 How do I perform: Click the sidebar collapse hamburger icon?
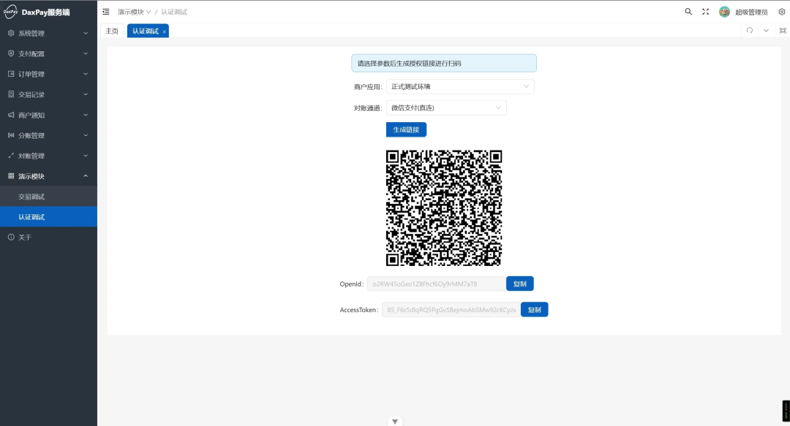pyautogui.click(x=106, y=12)
